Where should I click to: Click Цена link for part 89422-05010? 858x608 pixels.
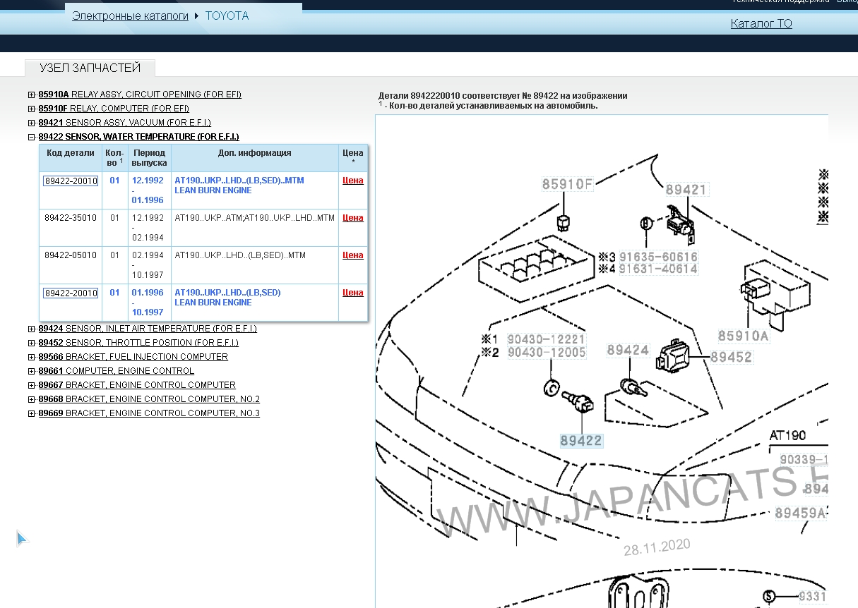(352, 255)
